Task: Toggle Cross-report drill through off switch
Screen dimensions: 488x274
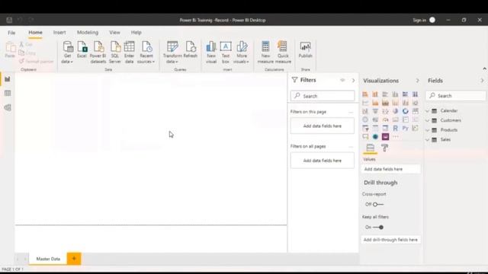Action: (378, 205)
